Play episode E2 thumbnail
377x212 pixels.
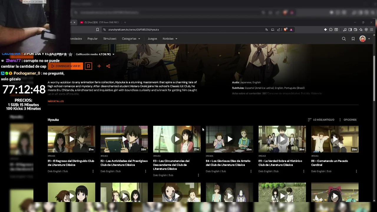(x=124, y=139)
